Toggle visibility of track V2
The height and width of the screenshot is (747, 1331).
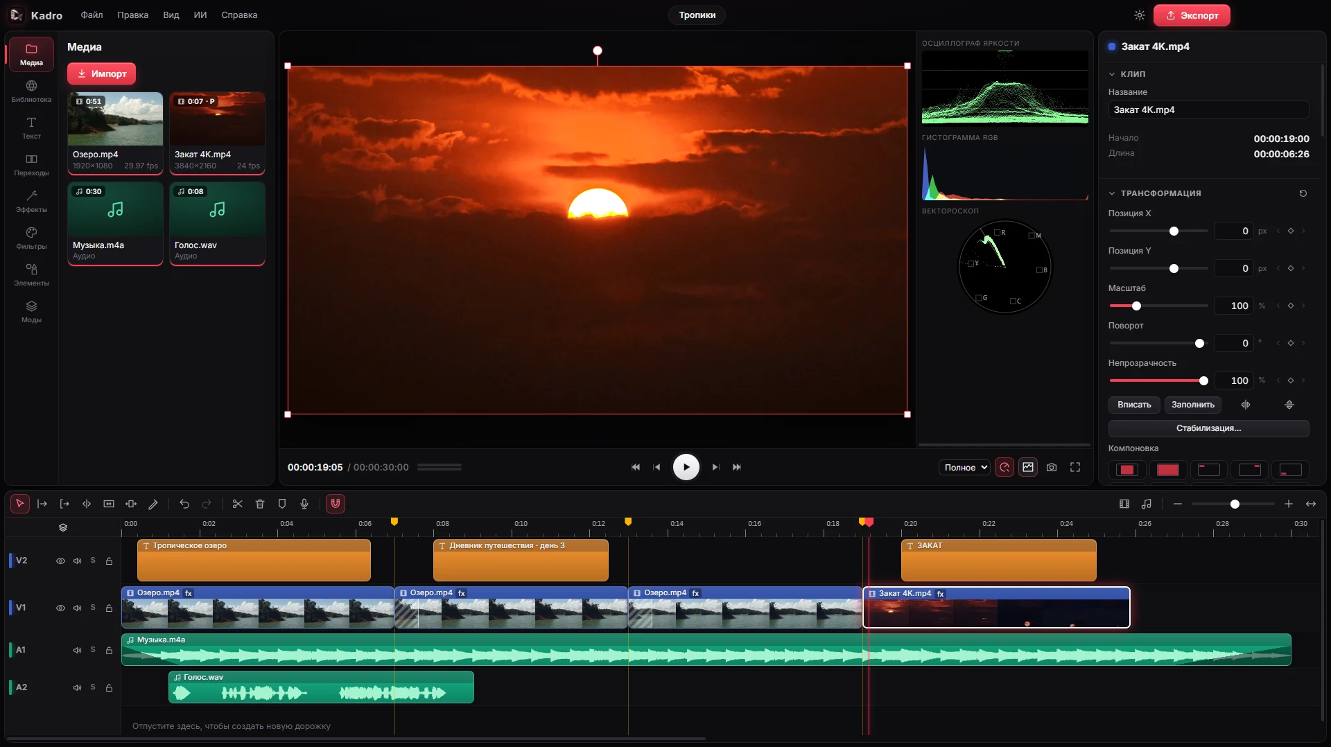[x=60, y=561]
